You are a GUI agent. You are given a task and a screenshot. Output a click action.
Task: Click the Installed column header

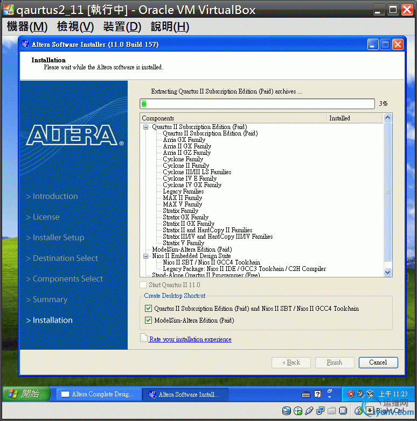click(x=355, y=118)
